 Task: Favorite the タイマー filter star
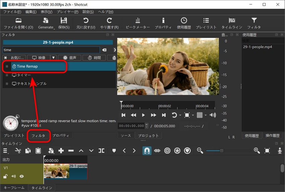tap(7, 75)
